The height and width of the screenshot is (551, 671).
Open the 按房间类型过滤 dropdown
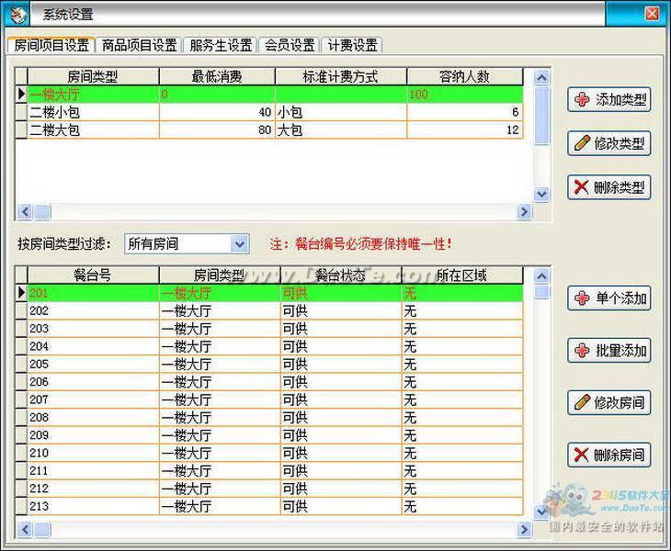point(240,244)
